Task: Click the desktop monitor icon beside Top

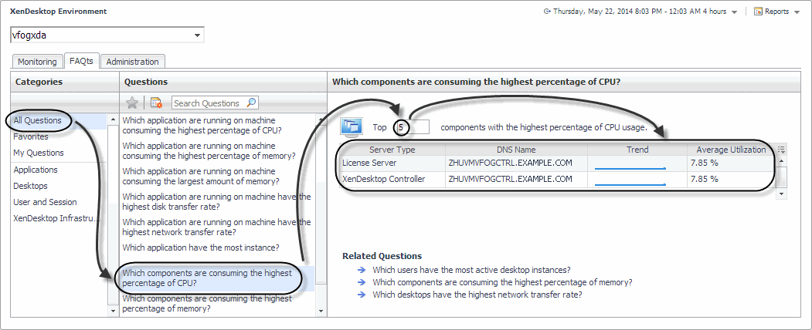Action: pyautogui.click(x=352, y=126)
